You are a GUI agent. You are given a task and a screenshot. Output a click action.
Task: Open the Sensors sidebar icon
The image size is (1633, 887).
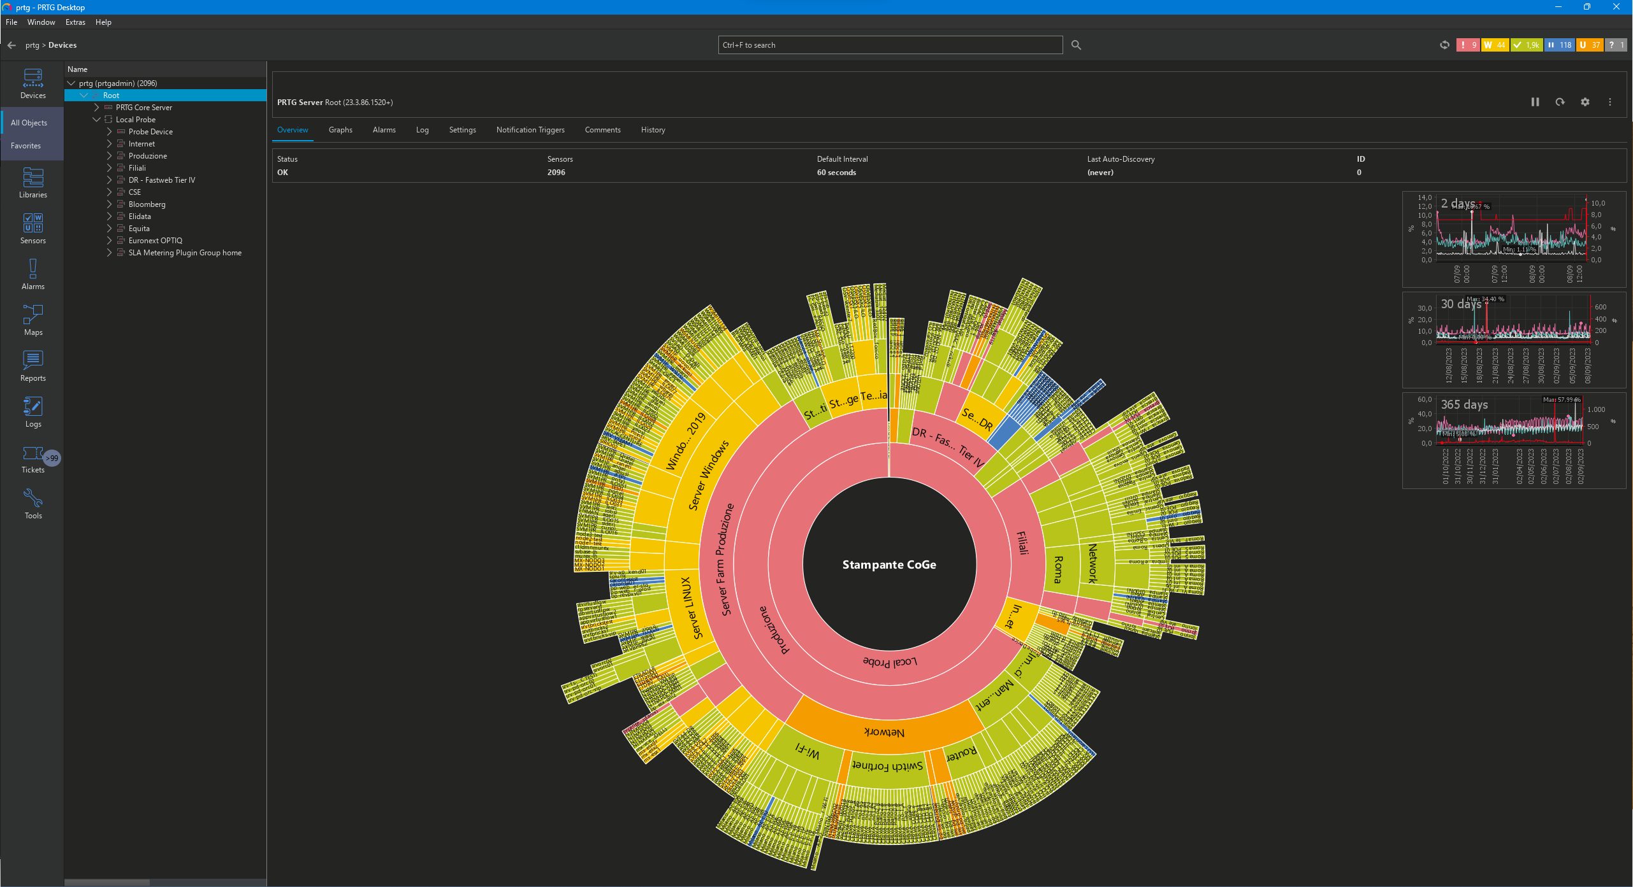coord(33,228)
